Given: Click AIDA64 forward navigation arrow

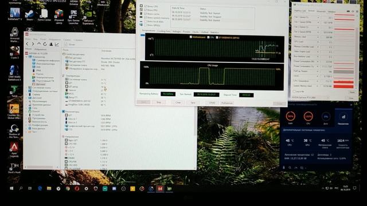Looking at the screenshot, I should point(33,44).
